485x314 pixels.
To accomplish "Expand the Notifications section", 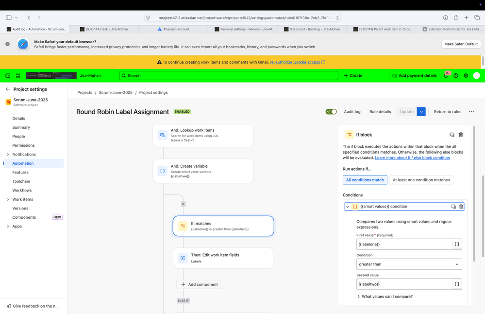I will pos(8,154).
